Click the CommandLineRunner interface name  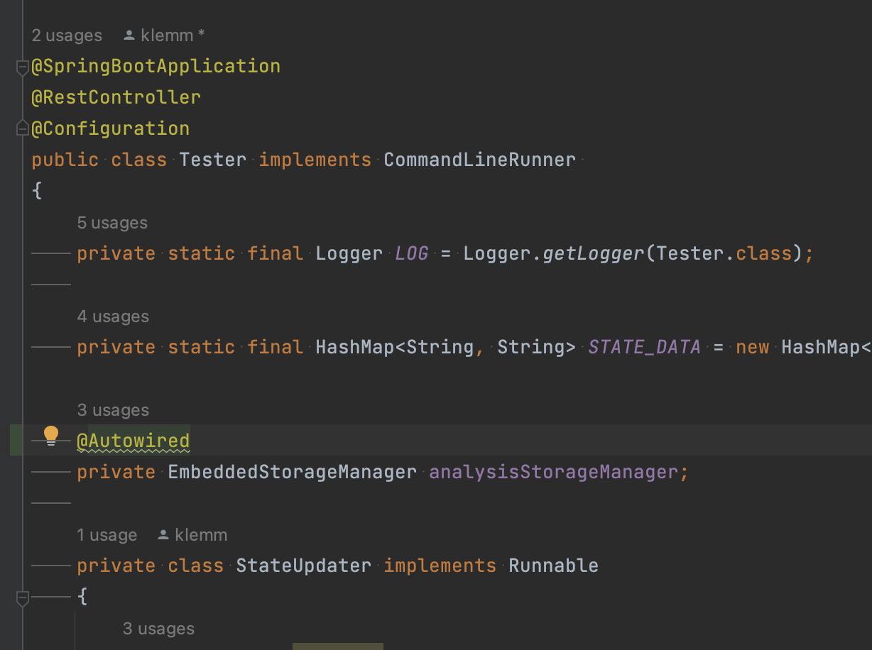pos(479,160)
